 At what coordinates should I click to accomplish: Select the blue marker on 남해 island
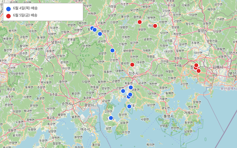click(111, 118)
